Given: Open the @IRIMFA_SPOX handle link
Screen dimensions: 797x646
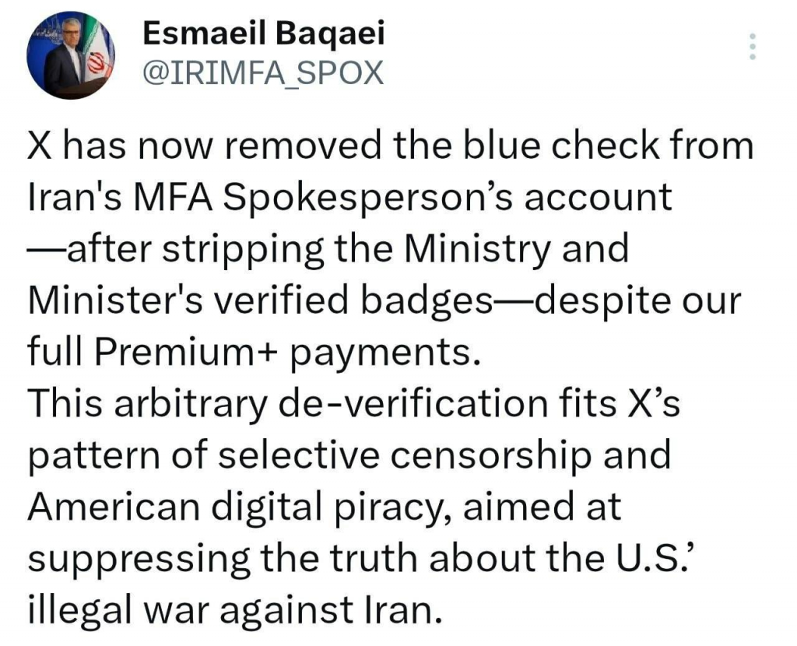Looking at the screenshot, I should 263,72.
